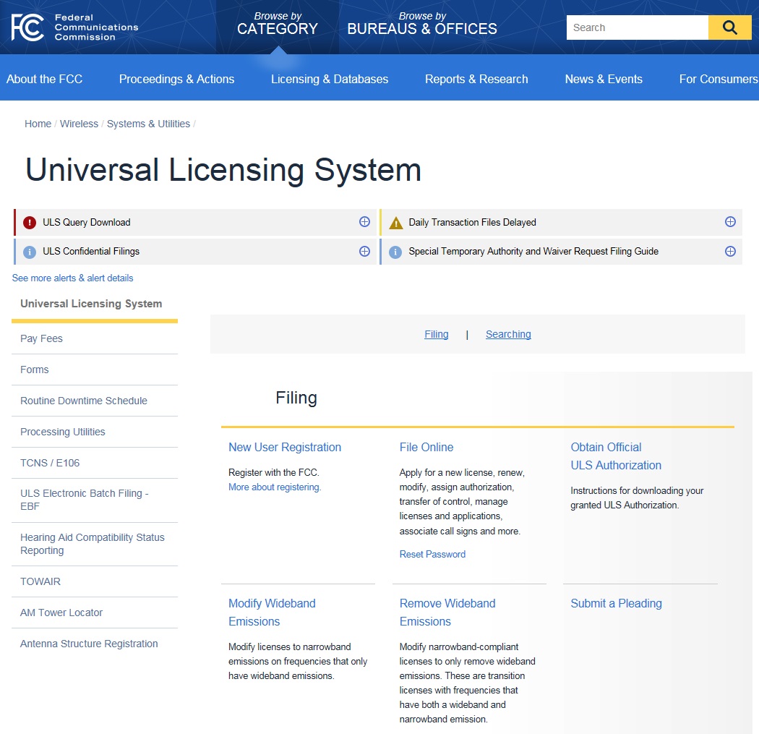Click More about registering link

pos(275,487)
